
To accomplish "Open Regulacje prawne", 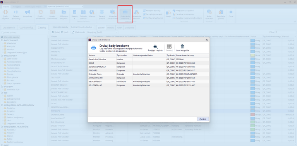I will 221,14.
